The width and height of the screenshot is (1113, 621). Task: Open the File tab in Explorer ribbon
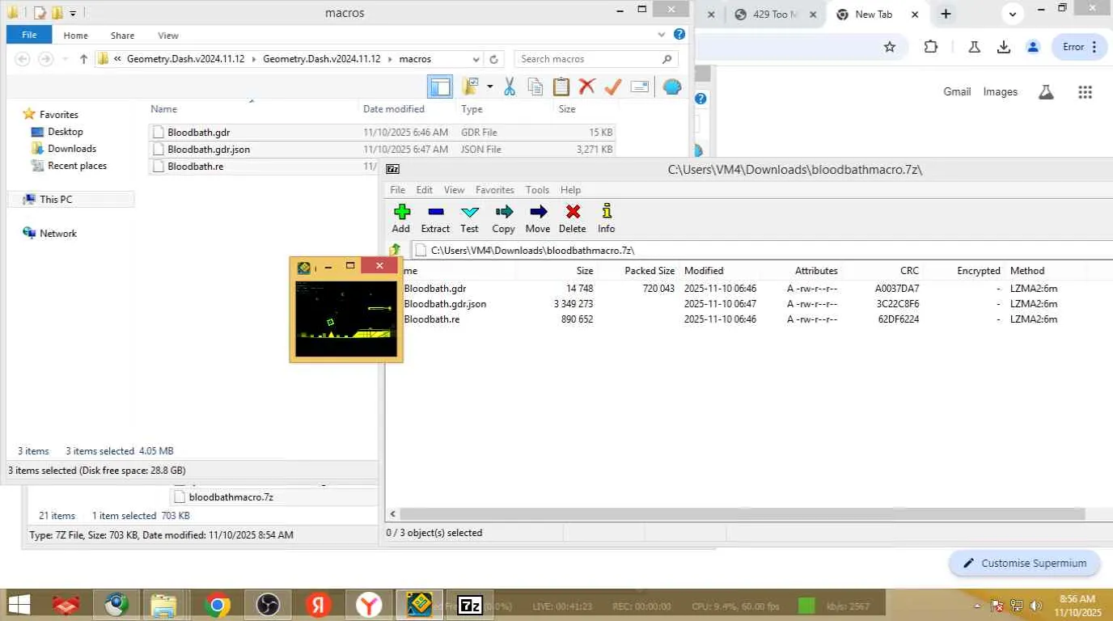click(29, 35)
